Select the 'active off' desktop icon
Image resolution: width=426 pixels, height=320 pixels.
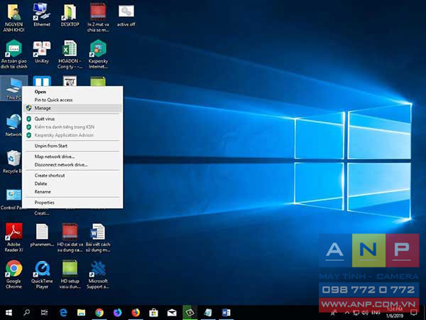126,15
